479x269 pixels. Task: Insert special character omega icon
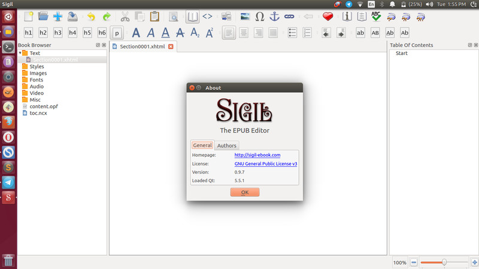[x=260, y=17]
